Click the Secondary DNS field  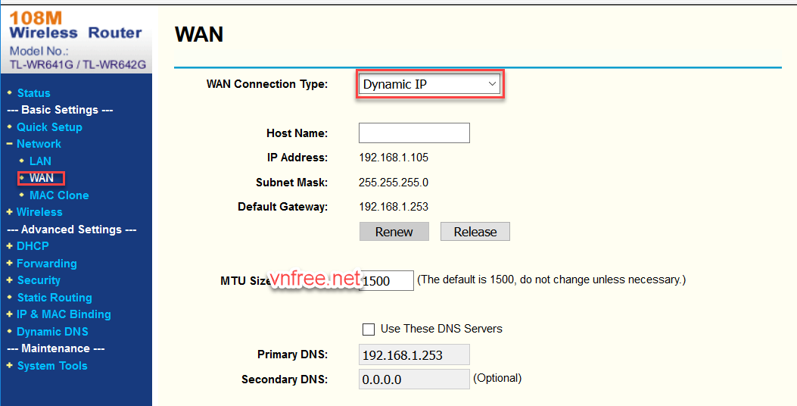(x=414, y=379)
